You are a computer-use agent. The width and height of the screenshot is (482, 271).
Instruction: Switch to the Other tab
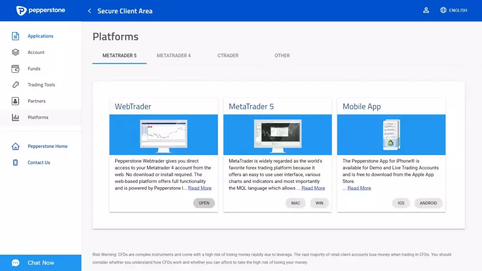(x=282, y=55)
